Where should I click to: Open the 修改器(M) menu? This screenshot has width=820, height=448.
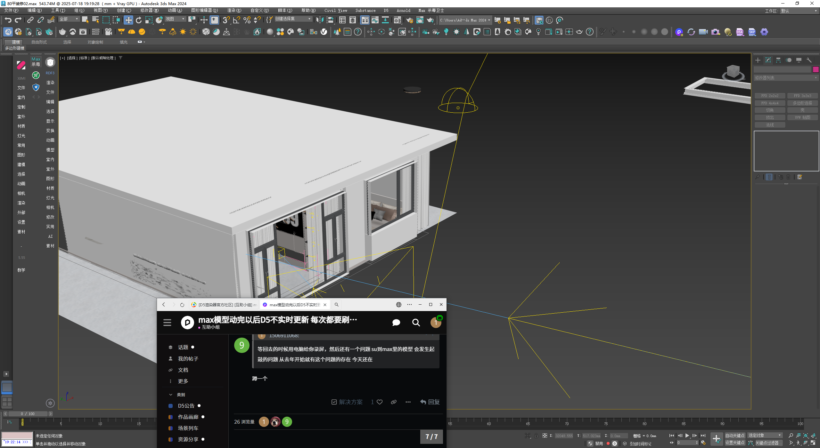pyautogui.click(x=149, y=11)
